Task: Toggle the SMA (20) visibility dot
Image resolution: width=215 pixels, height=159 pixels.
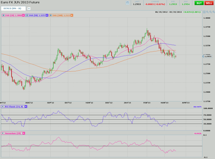Action: pyautogui.click(x=3, y=15)
